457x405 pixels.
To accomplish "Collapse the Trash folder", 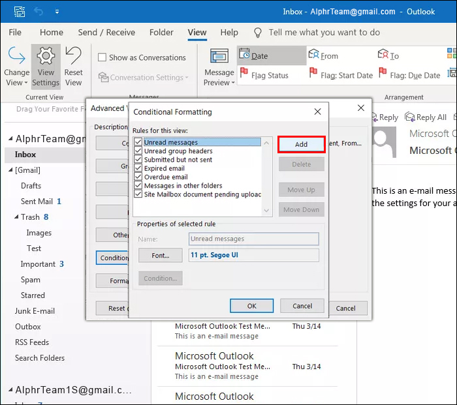I will coord(16,217).
